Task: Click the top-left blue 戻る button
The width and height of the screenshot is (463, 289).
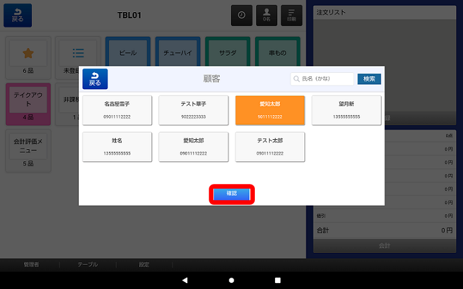Action: [17, 15]
